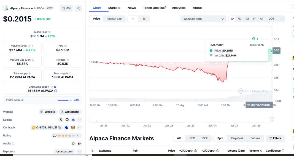Click the Profile score info icon
This screenshot has width=294, height=156.
click(23, 100)
